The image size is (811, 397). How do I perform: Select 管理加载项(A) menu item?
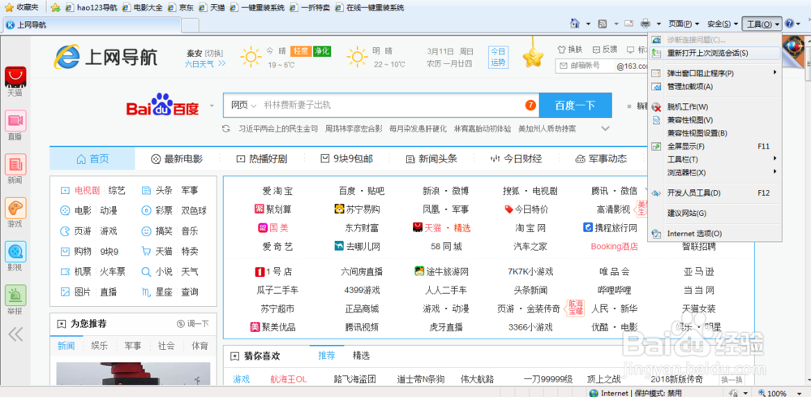pyautogui.click(x=714, y=86)
